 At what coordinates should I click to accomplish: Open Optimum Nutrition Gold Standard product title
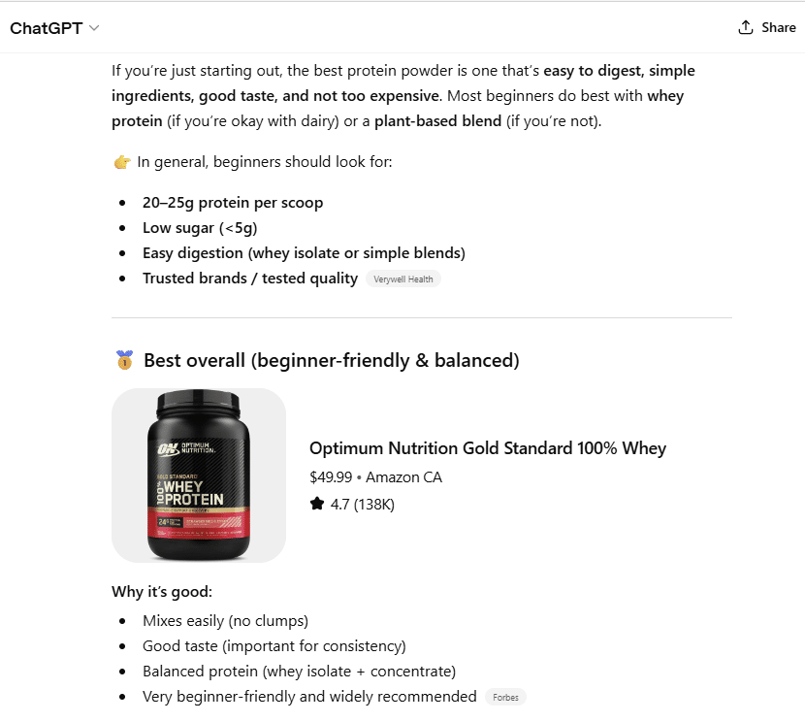[x=487, y=447]
